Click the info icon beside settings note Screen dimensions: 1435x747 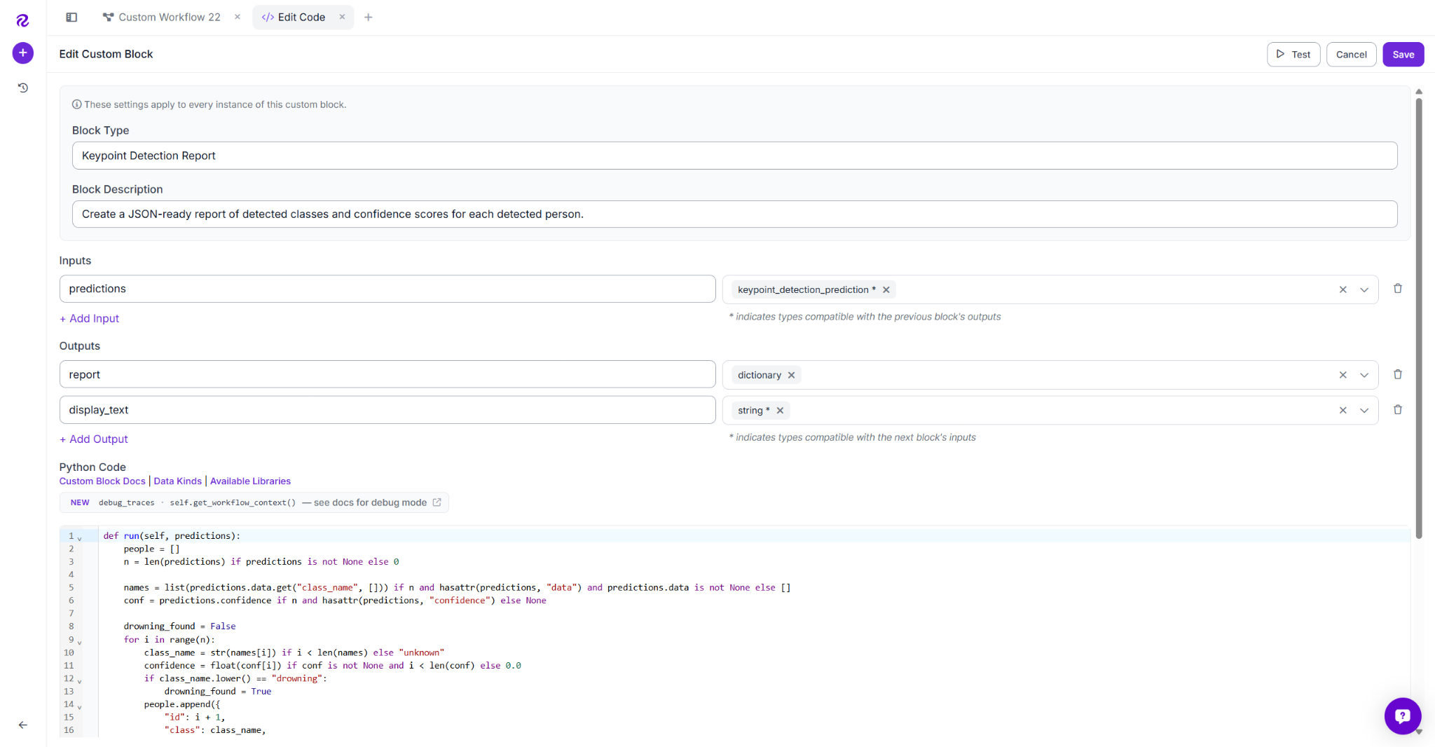coord(76,104)
